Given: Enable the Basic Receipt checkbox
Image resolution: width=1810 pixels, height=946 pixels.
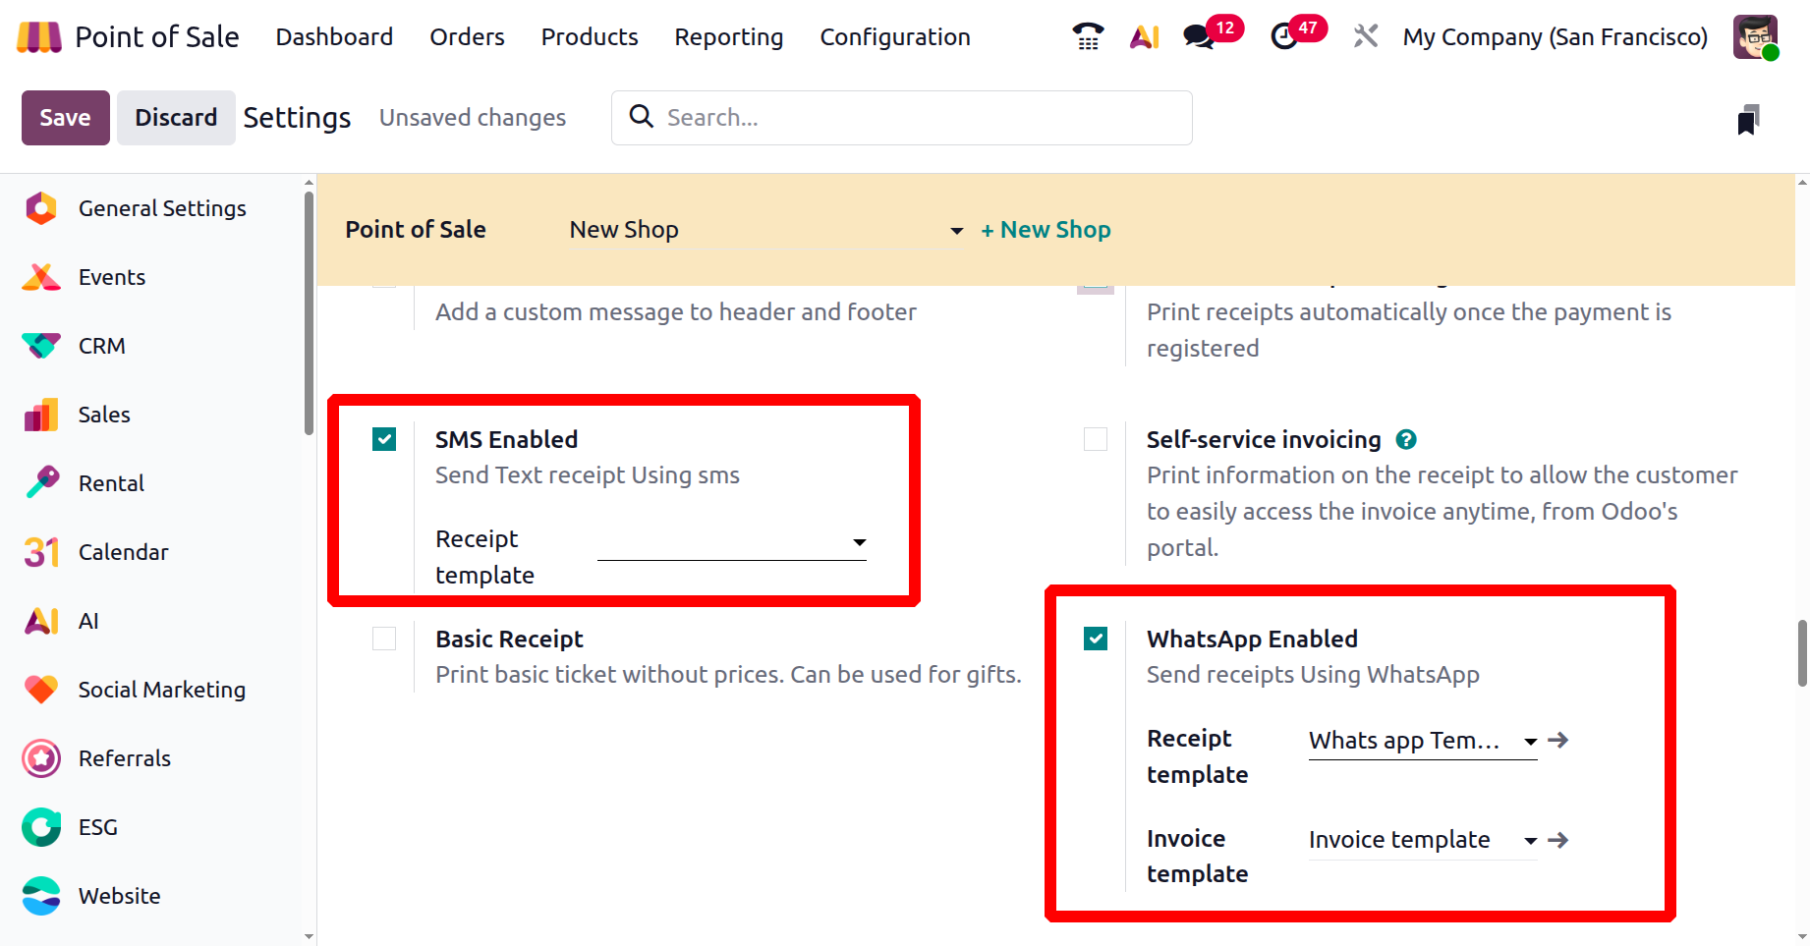Looking at the screenshot, I should pyautogui.click(x=384, y=639).
